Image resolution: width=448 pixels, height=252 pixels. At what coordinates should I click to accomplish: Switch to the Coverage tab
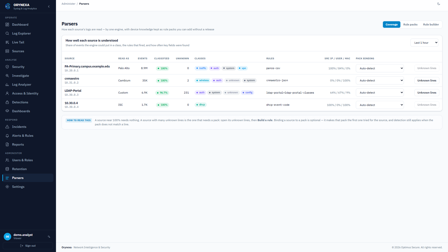pos(391,24)
